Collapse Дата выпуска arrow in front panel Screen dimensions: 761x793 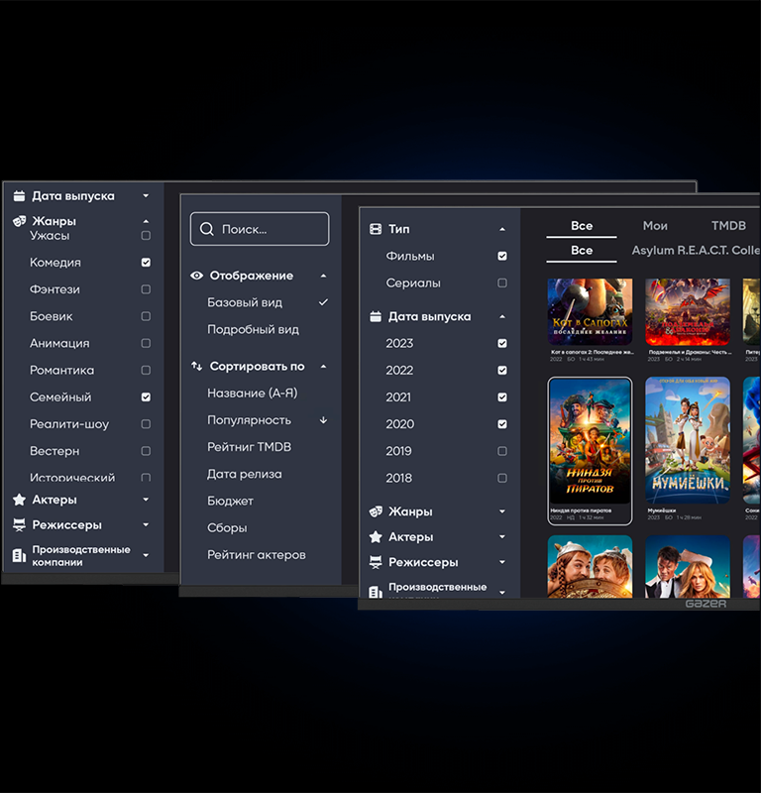pos(502,316)
